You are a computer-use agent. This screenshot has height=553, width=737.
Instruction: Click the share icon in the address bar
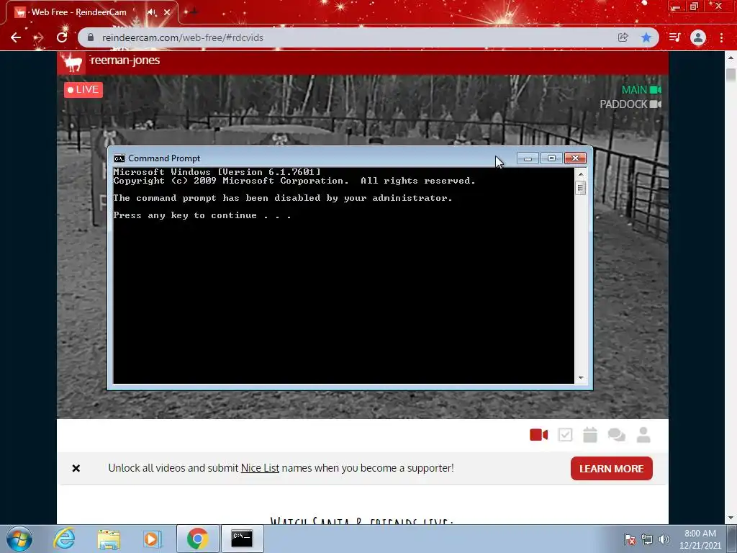pyautogui.click(x=623, y=37)
